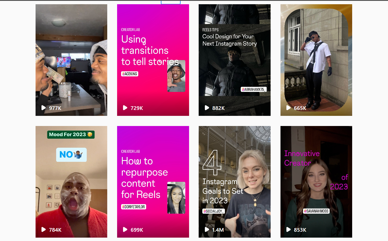
Task: Click the play icon beside 1.4M views
Action: click(x=207, y=229)
